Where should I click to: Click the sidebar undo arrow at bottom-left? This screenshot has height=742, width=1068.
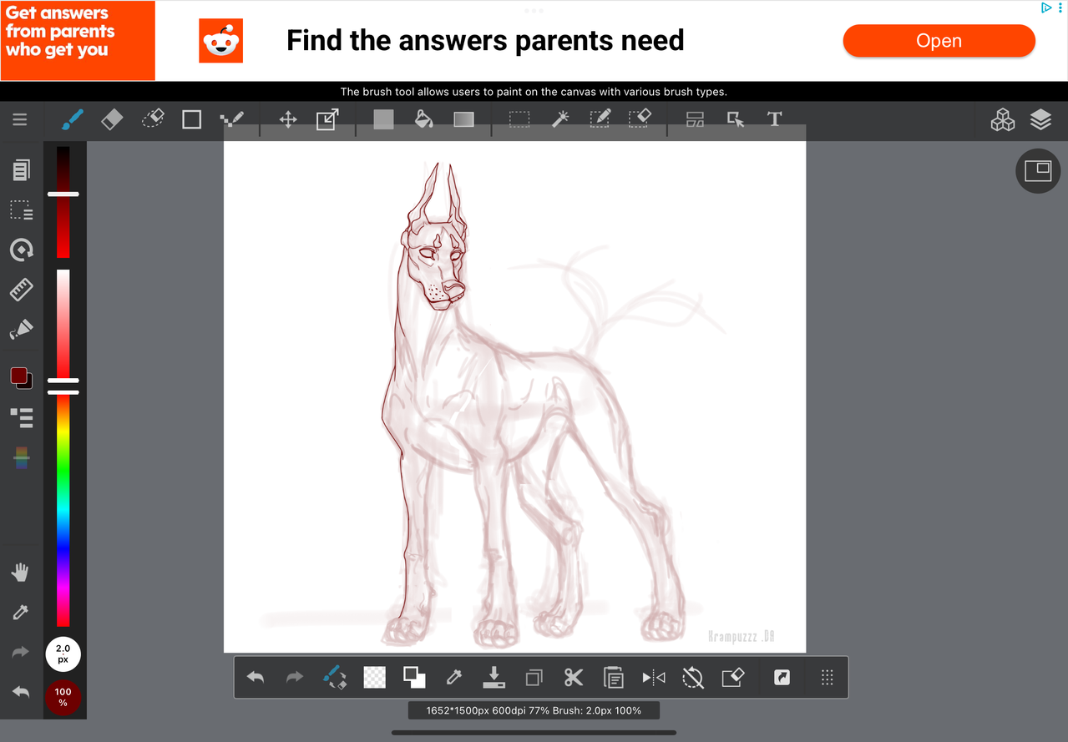21,692
